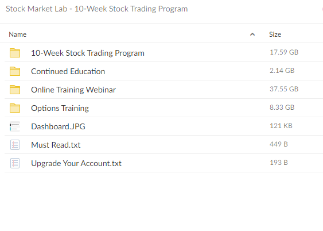Open the 10-Week Stock Trading Program folder name

point(88,53)
